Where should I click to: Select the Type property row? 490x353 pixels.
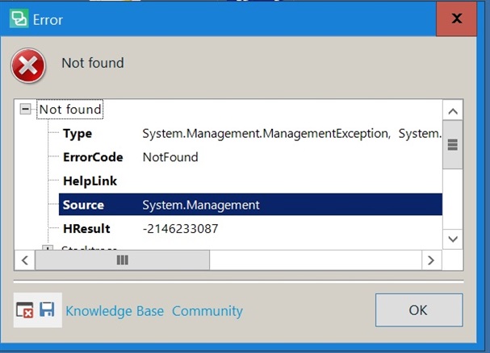tap(250, 133)
